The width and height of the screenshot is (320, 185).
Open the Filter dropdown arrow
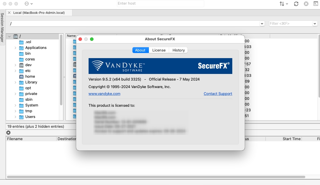pyautogui.click(x=315, y=24)
